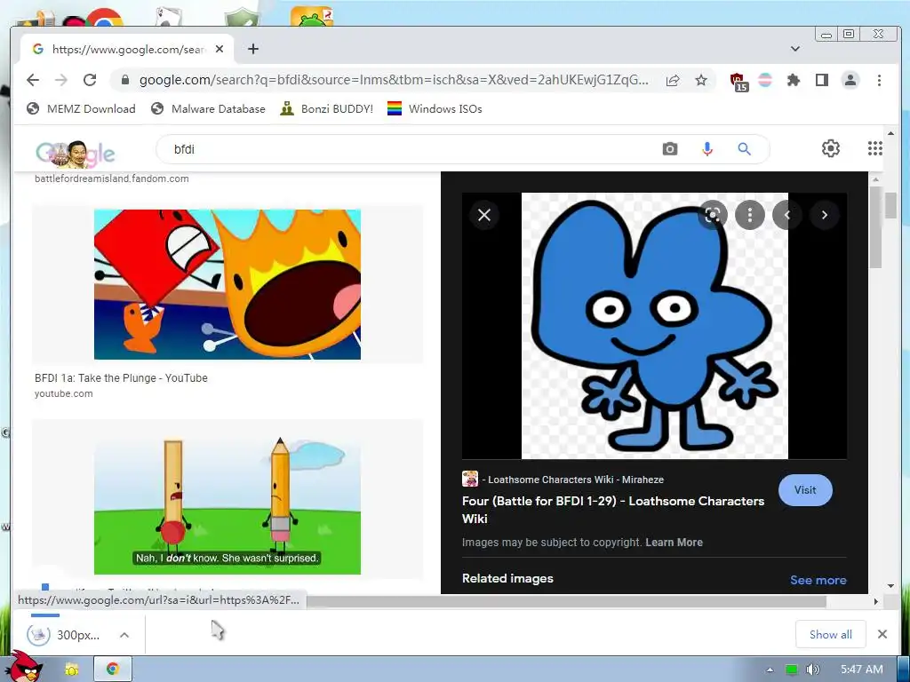Toggle the browser side panel

point(822,80)
